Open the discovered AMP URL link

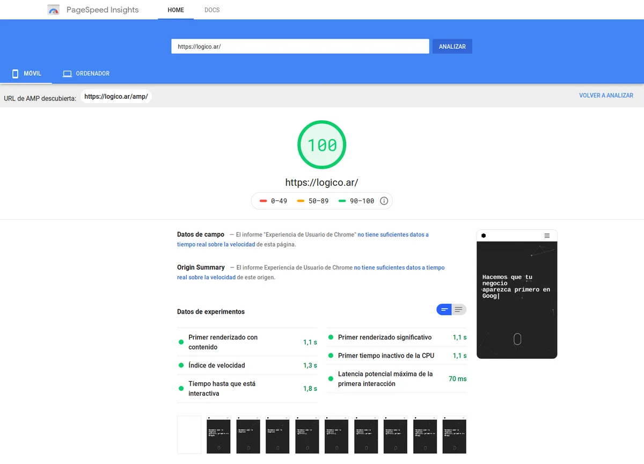(x=116, y=97)
